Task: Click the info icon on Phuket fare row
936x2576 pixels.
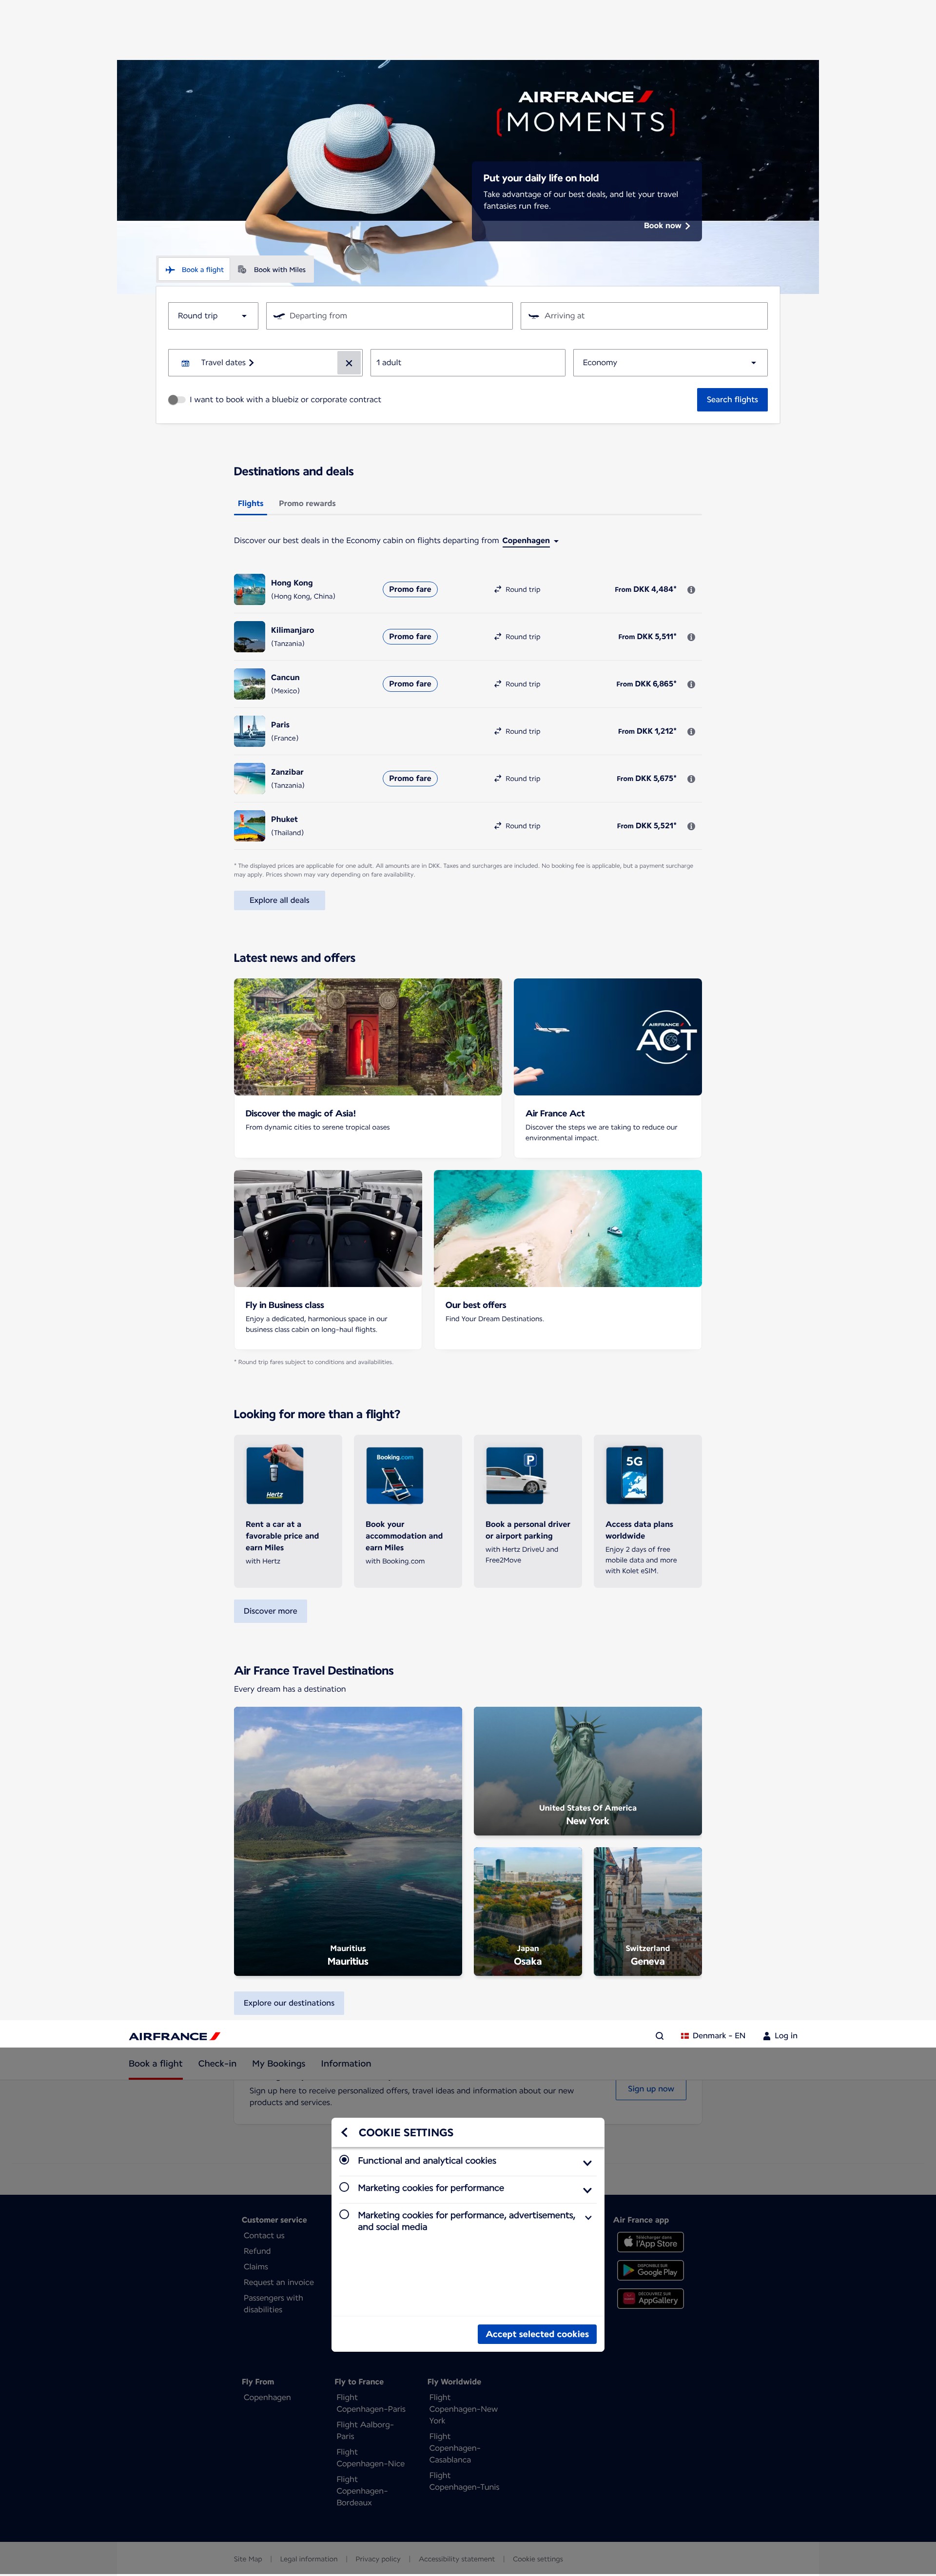Action: click(x=691, y=826)
